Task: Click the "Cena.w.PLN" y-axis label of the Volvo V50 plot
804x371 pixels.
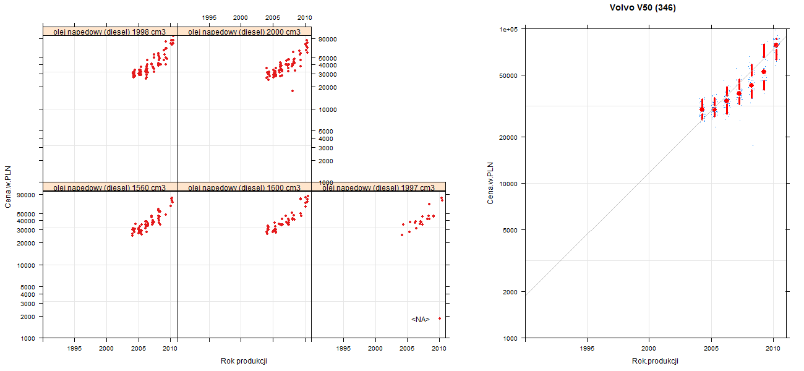Action: coord(490,183)
